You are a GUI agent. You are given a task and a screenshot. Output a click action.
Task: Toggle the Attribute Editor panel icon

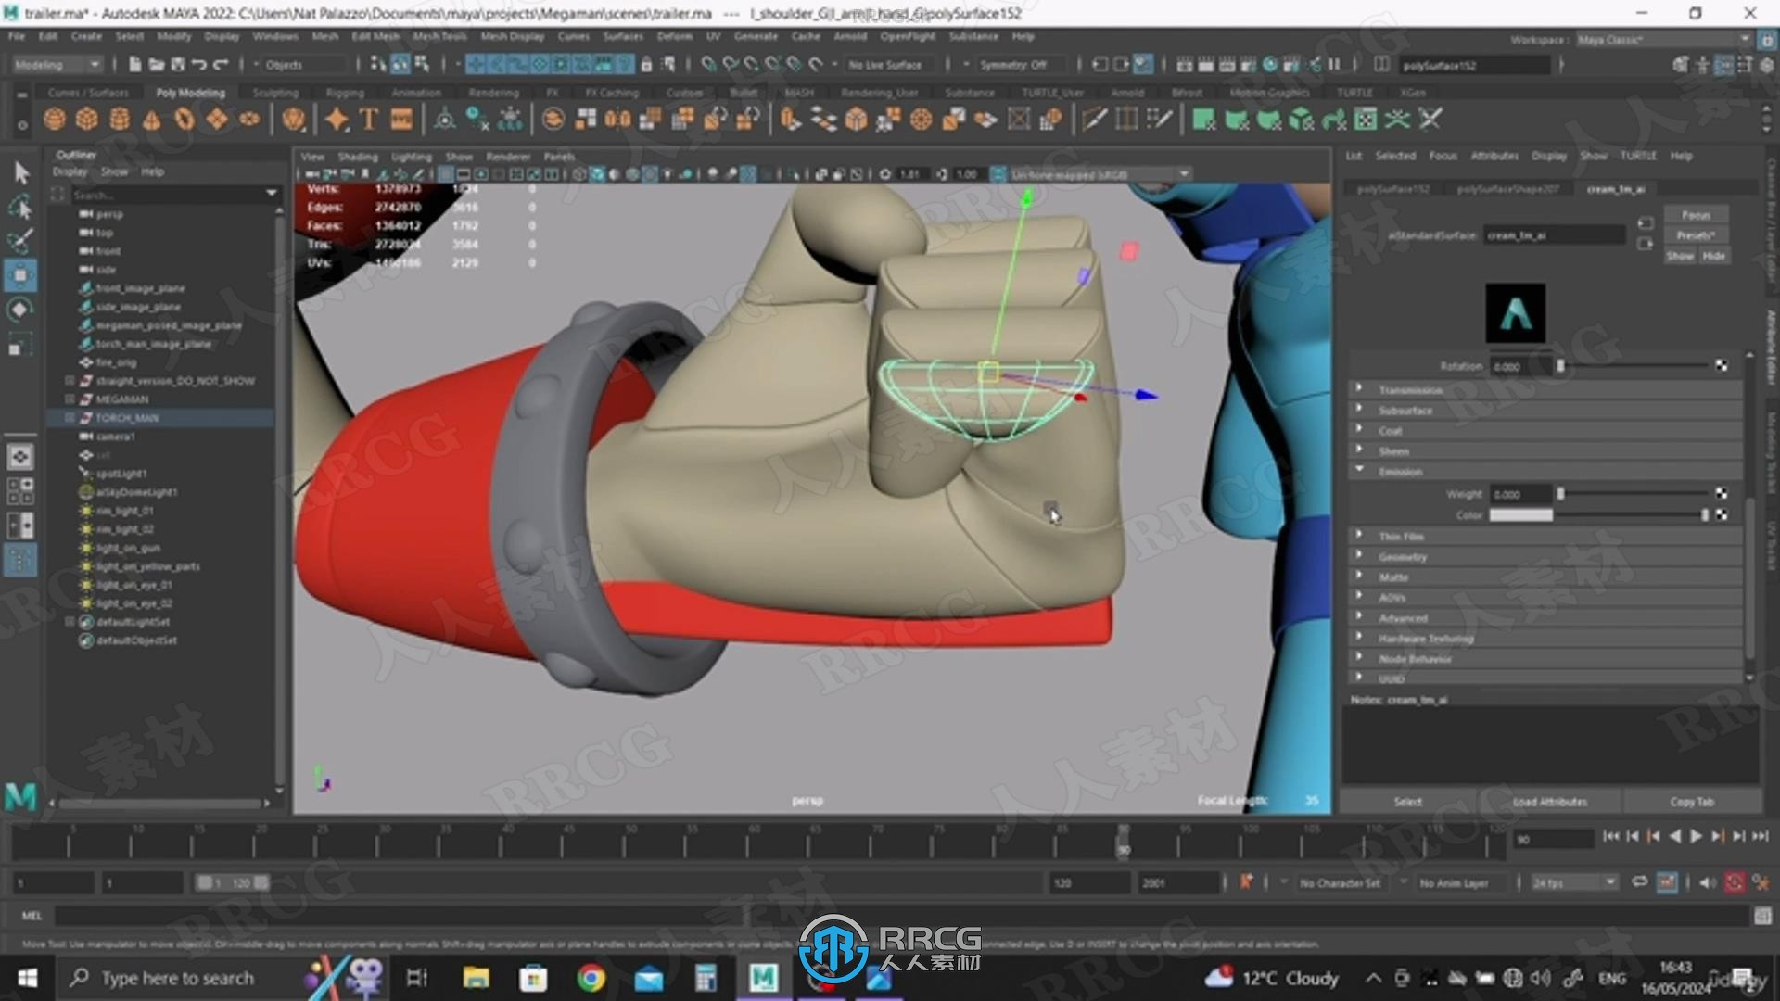tap(1723, 65)
